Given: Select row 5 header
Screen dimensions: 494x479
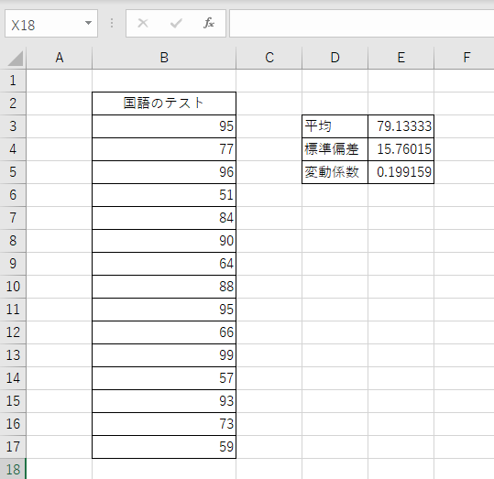Looking at the screenshot, I should (x=13, y=172).
